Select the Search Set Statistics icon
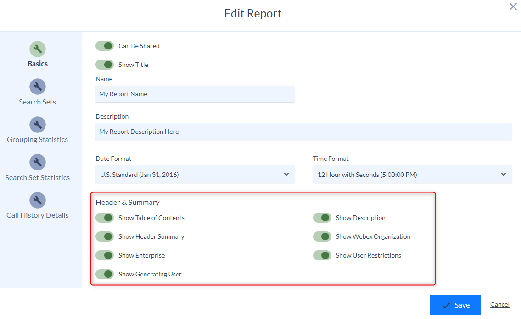Screen dimensions: 521x319 click(37, 162)
